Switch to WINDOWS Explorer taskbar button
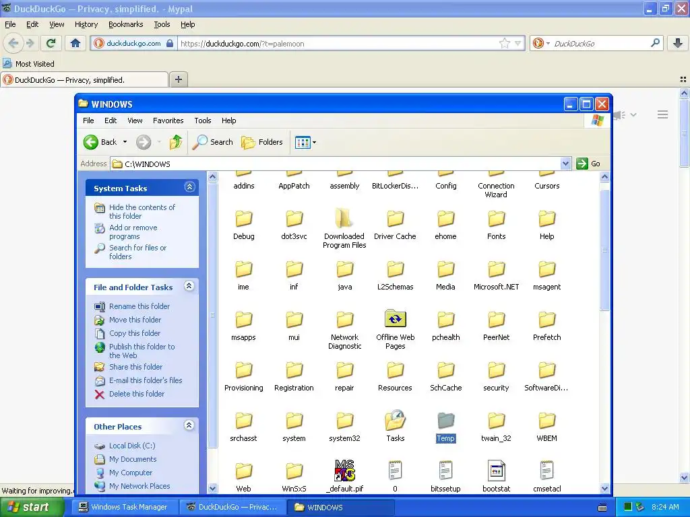The image size is (690, 517). point(340,508)
